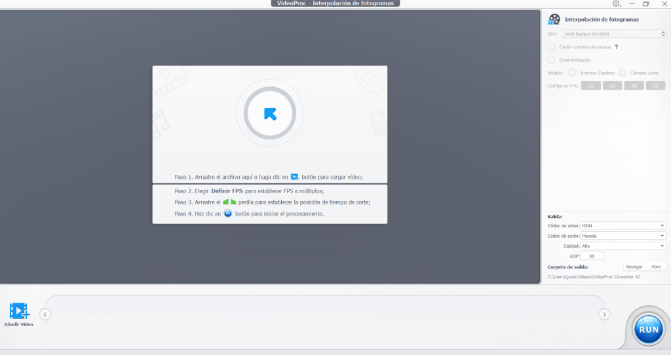671x355 pixels.
Task: Open the Códec de vídeo dropdown
Action: 623,225
